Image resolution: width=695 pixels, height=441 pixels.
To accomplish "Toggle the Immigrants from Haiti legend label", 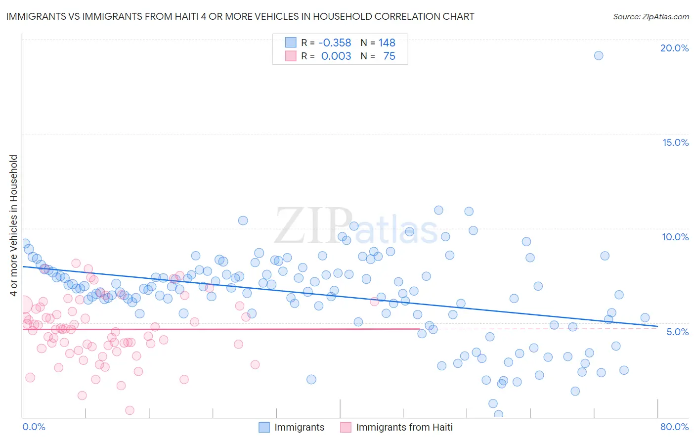I will tap(404, 427).
